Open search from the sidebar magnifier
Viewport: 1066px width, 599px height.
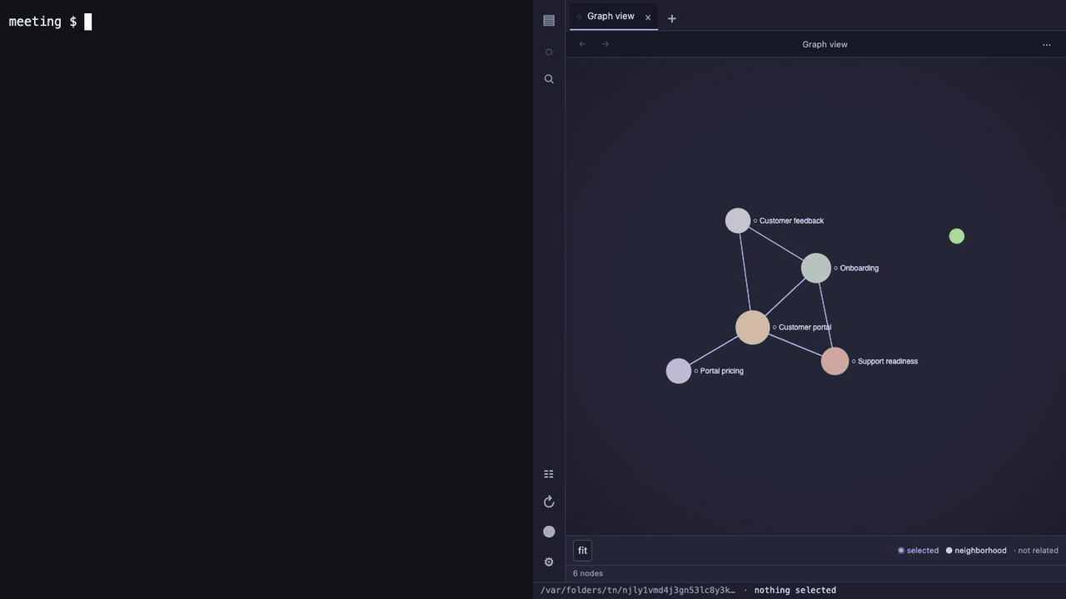coord(549,79)
